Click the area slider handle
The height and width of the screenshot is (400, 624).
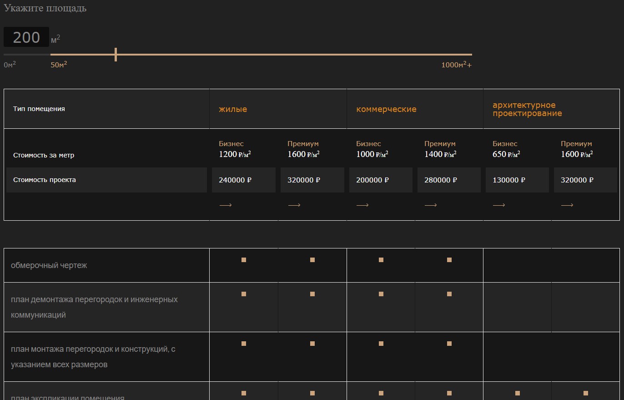click(x=116, y=55)
